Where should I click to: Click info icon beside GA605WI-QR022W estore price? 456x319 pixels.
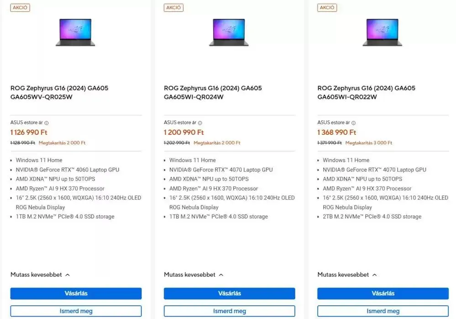(353, 123)
